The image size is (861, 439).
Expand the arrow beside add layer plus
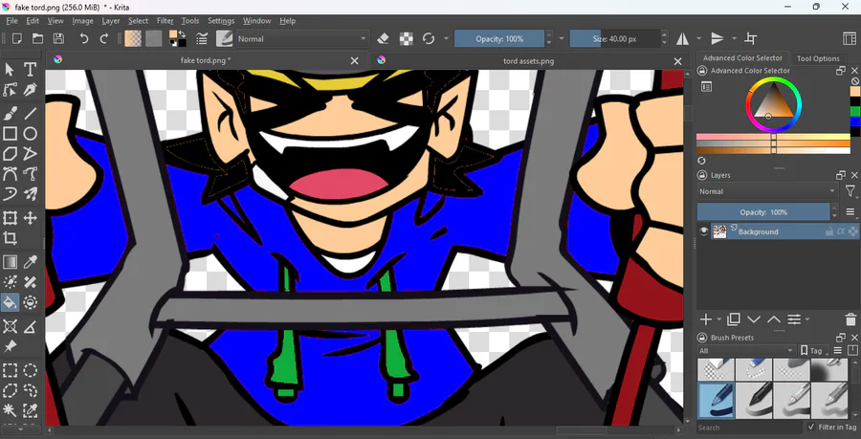pos(718,319)
